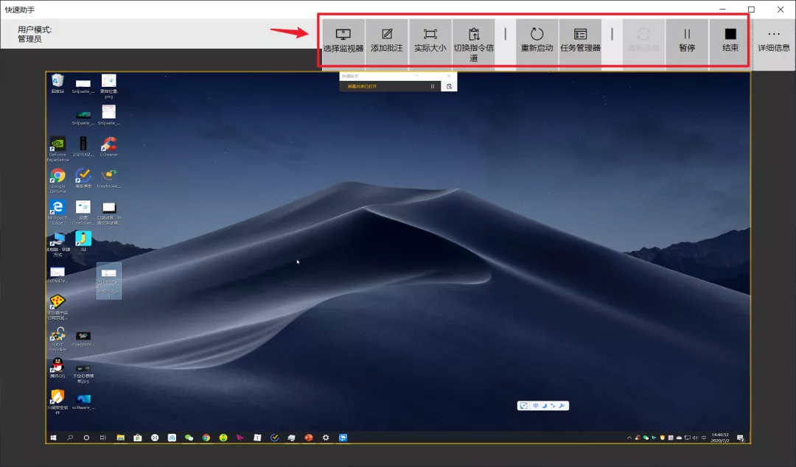Select the highlighted Snipaste file on desktop
Image resolution: width=796 pixels, height=467 pixels.
pyautogui.click(x=108, y=281)
